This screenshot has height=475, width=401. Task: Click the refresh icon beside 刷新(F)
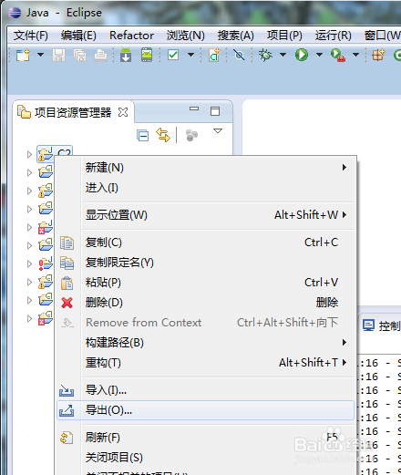pos(67,438)
